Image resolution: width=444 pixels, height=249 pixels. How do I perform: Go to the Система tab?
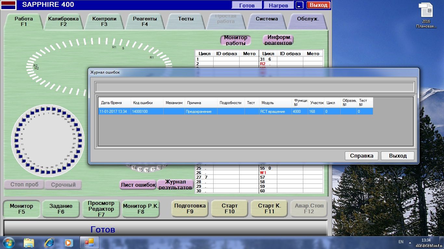tap(267, 19)
